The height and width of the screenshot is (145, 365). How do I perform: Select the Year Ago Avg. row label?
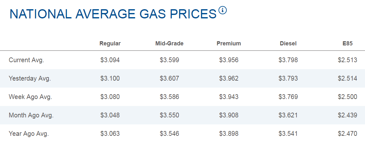(x=29, y=134)
